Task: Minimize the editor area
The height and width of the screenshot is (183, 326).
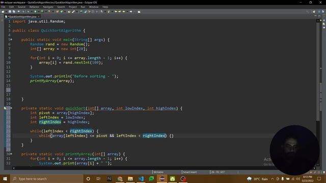Action: pyautogui.click(x=315, y=16)
